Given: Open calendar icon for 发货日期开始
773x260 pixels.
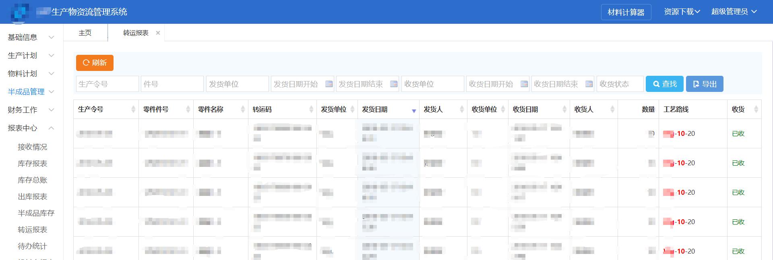Looking at the screenshot, I should point(329,84).
